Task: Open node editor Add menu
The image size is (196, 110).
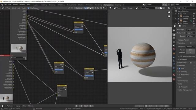Action: (19, 8)
